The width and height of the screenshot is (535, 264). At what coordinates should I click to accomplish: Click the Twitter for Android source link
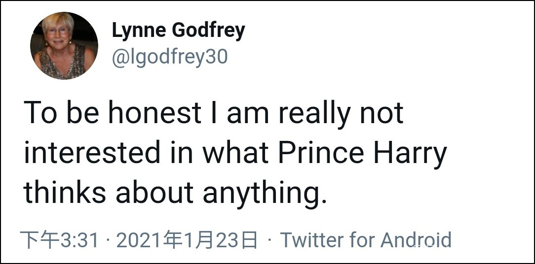[x=366, y=240]
